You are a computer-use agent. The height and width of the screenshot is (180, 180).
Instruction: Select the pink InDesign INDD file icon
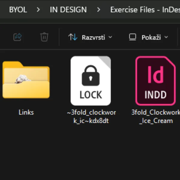[x=155, y=81]
